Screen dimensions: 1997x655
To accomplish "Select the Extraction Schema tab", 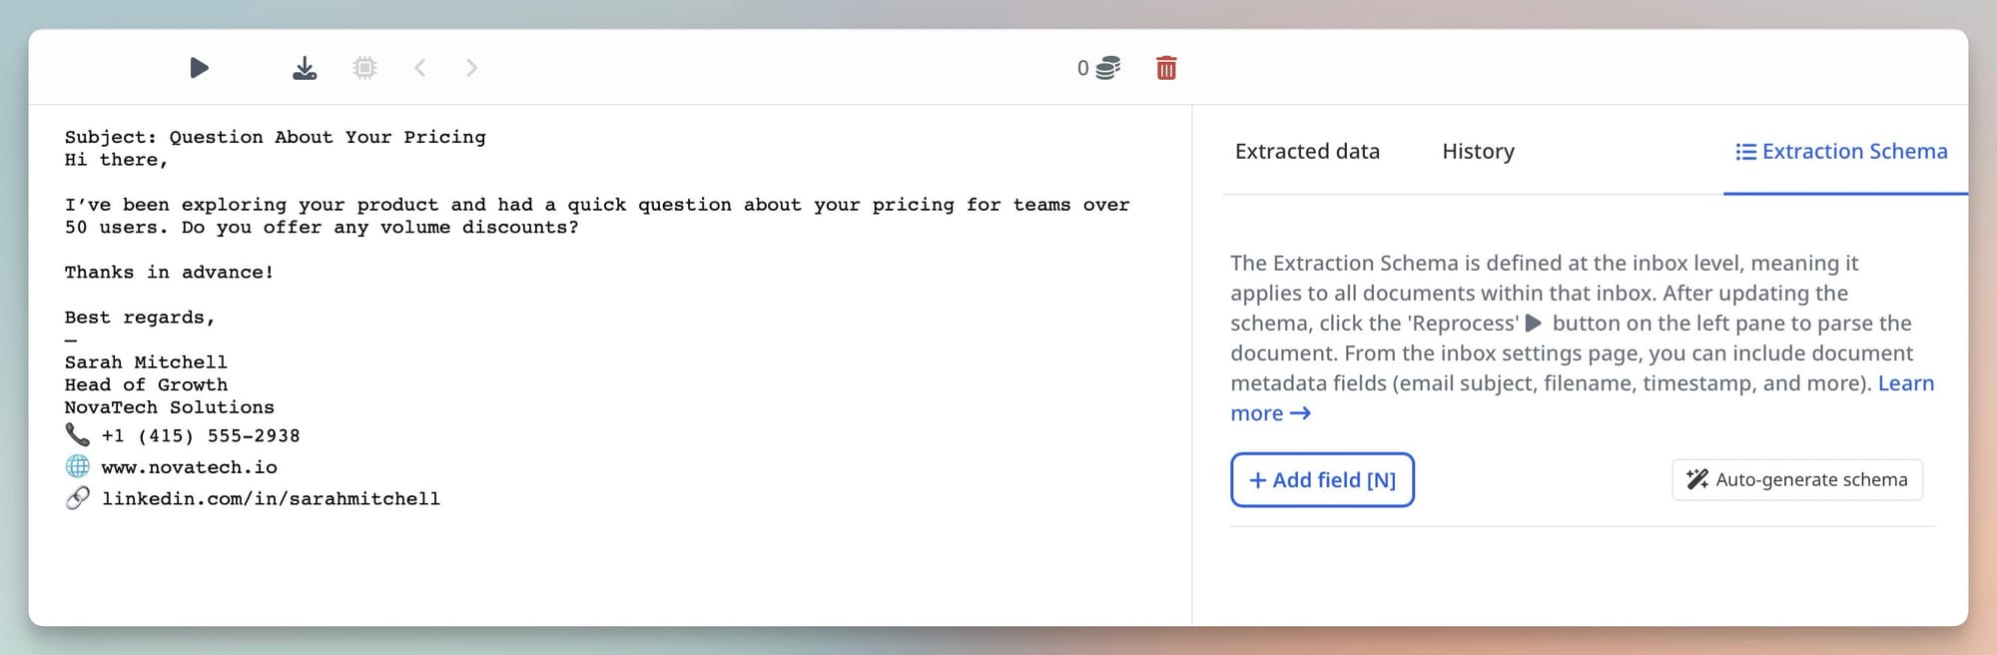I will click(1842, 152).
